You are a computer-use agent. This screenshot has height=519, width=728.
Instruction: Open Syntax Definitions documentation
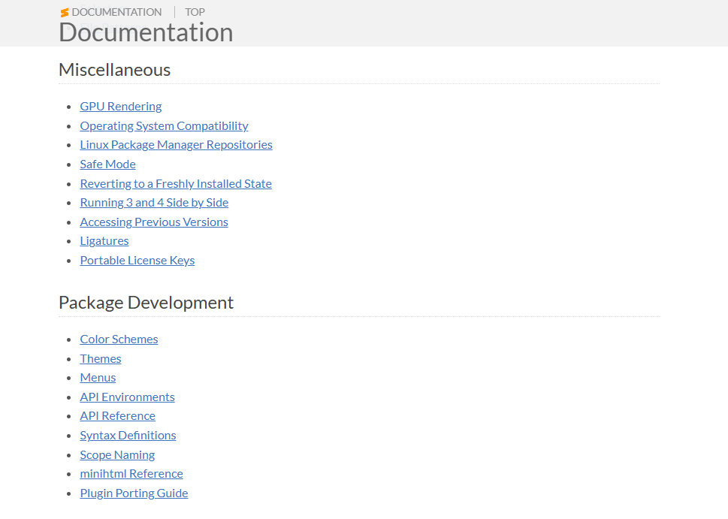point(128,436)
